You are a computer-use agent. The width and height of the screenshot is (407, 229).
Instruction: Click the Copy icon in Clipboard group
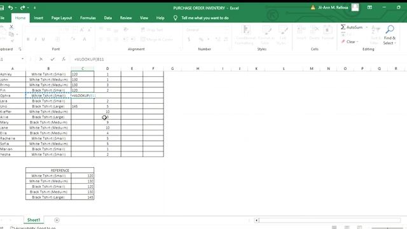coord(11,34)
